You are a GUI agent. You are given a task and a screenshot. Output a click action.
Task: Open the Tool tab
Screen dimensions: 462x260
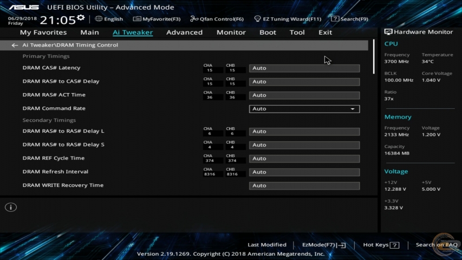[x=297, y=32]
